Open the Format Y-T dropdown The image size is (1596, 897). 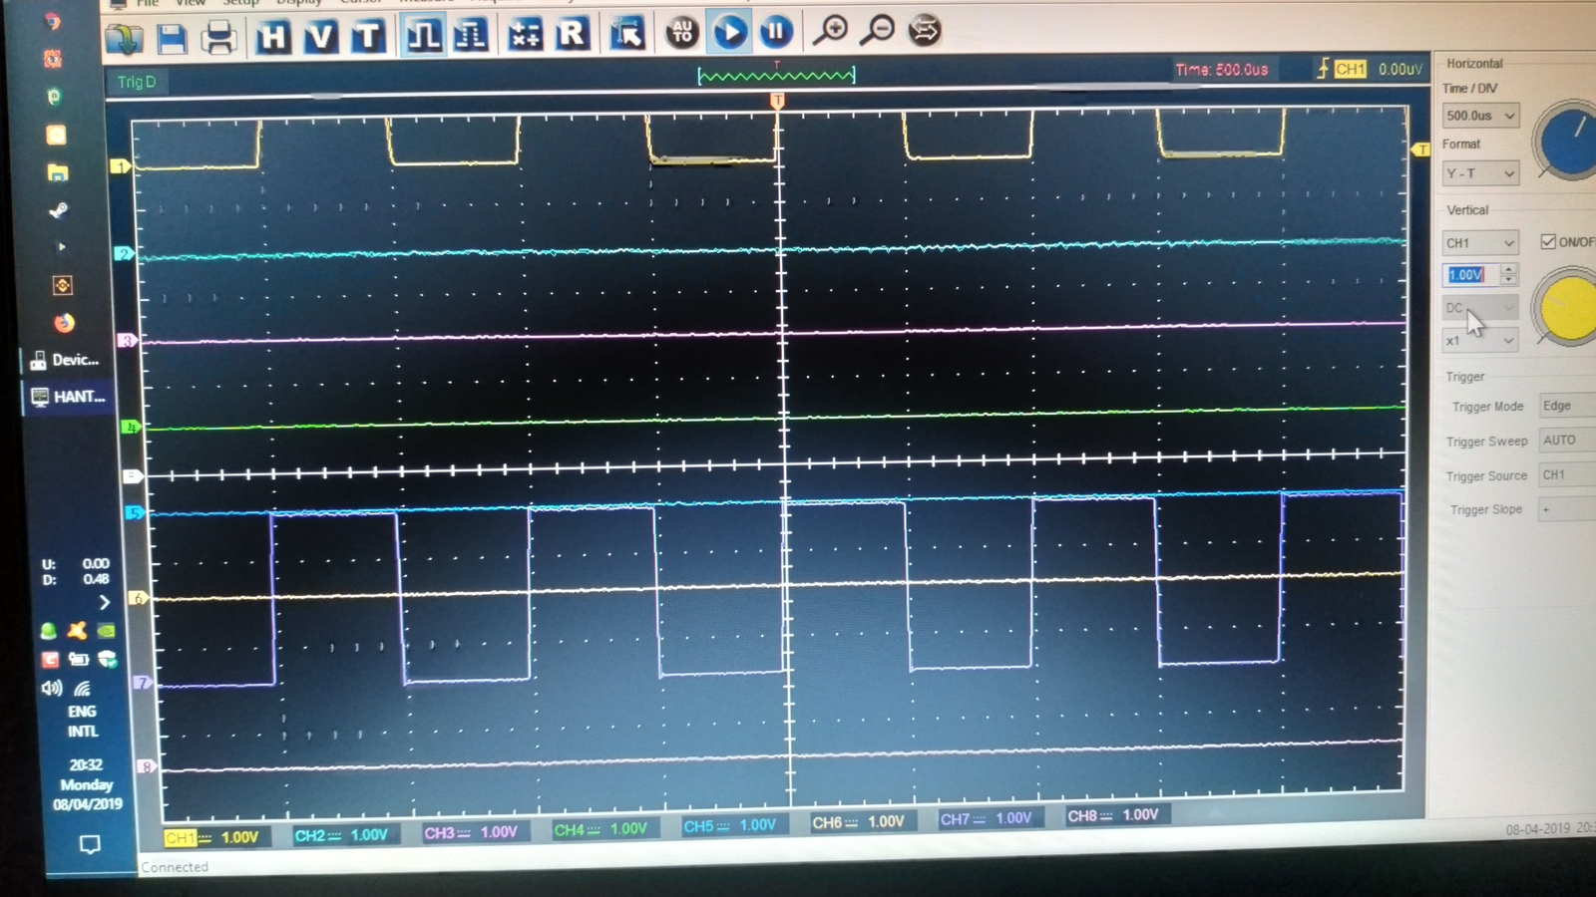(x=1480, y=173)
